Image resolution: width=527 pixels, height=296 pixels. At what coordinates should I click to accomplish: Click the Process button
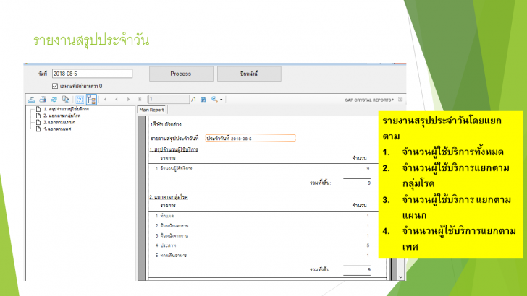[x=181, y=74]
